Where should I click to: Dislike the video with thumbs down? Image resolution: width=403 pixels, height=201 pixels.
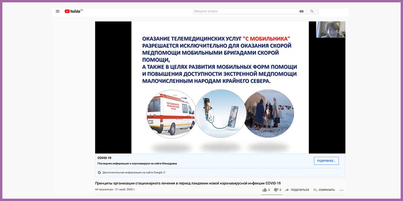pyautogui.click(x=276, y=190)
